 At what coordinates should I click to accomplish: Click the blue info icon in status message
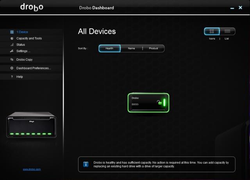click(86, 164)
